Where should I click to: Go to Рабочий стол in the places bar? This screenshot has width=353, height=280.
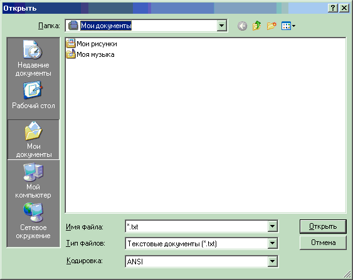(33, 95)
